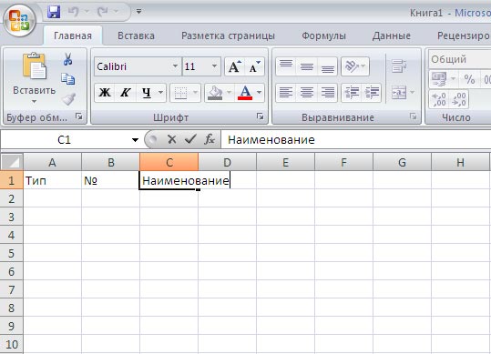Increase indent in cell
This screenshot has width=491, height=354.
(372, 92)
